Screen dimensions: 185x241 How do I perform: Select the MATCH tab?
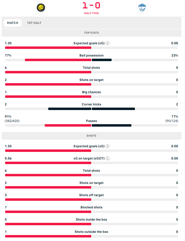(x=13, y=23)
